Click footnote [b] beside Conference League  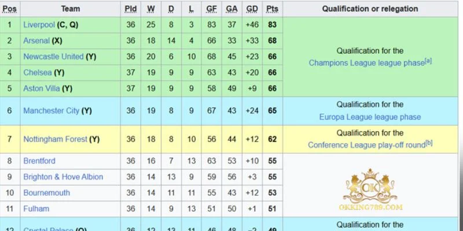click(429, 143)
